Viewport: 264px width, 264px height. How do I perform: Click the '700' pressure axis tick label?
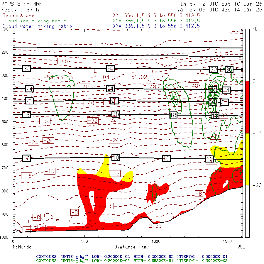(x=5, y=168)
